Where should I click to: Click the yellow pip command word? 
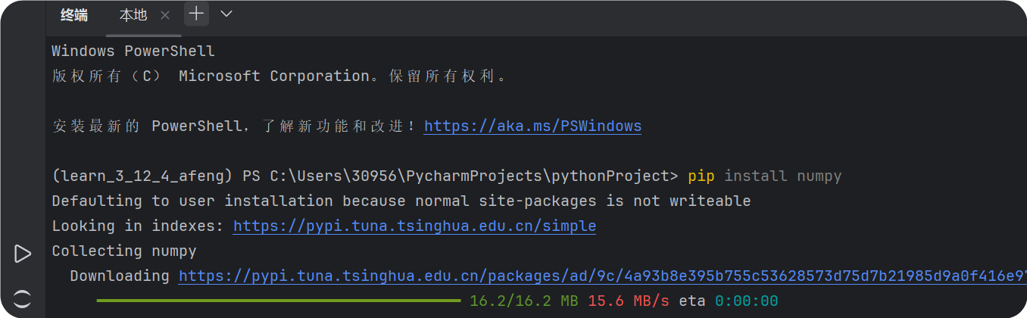click(x=701, y=176)
